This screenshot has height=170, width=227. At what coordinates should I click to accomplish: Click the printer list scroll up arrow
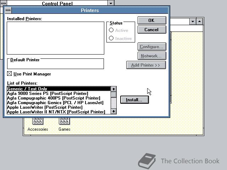pyautogui.click(x=113, y=89)
